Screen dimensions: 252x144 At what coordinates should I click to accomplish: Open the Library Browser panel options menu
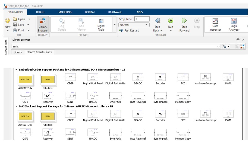238,40
